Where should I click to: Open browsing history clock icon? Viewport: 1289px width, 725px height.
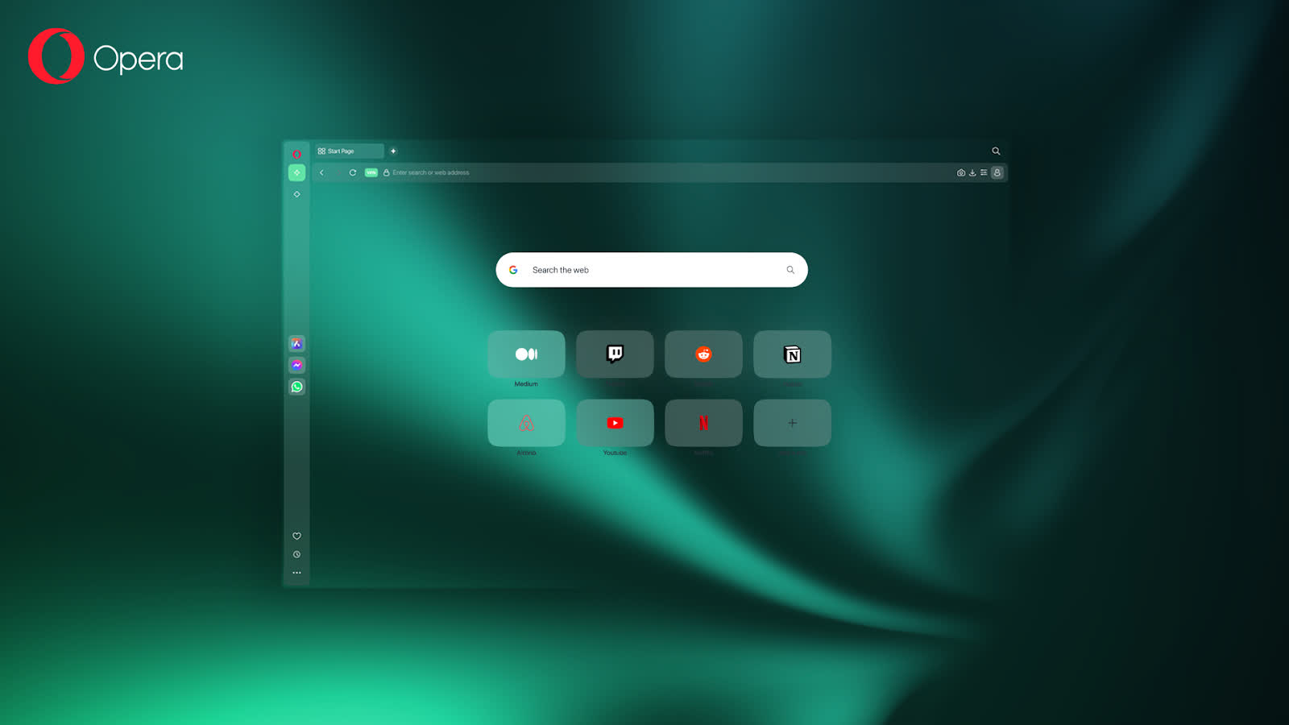tap(296, 554)
